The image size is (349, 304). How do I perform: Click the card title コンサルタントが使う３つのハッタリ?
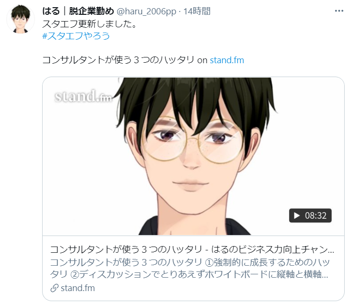(126, 250)
